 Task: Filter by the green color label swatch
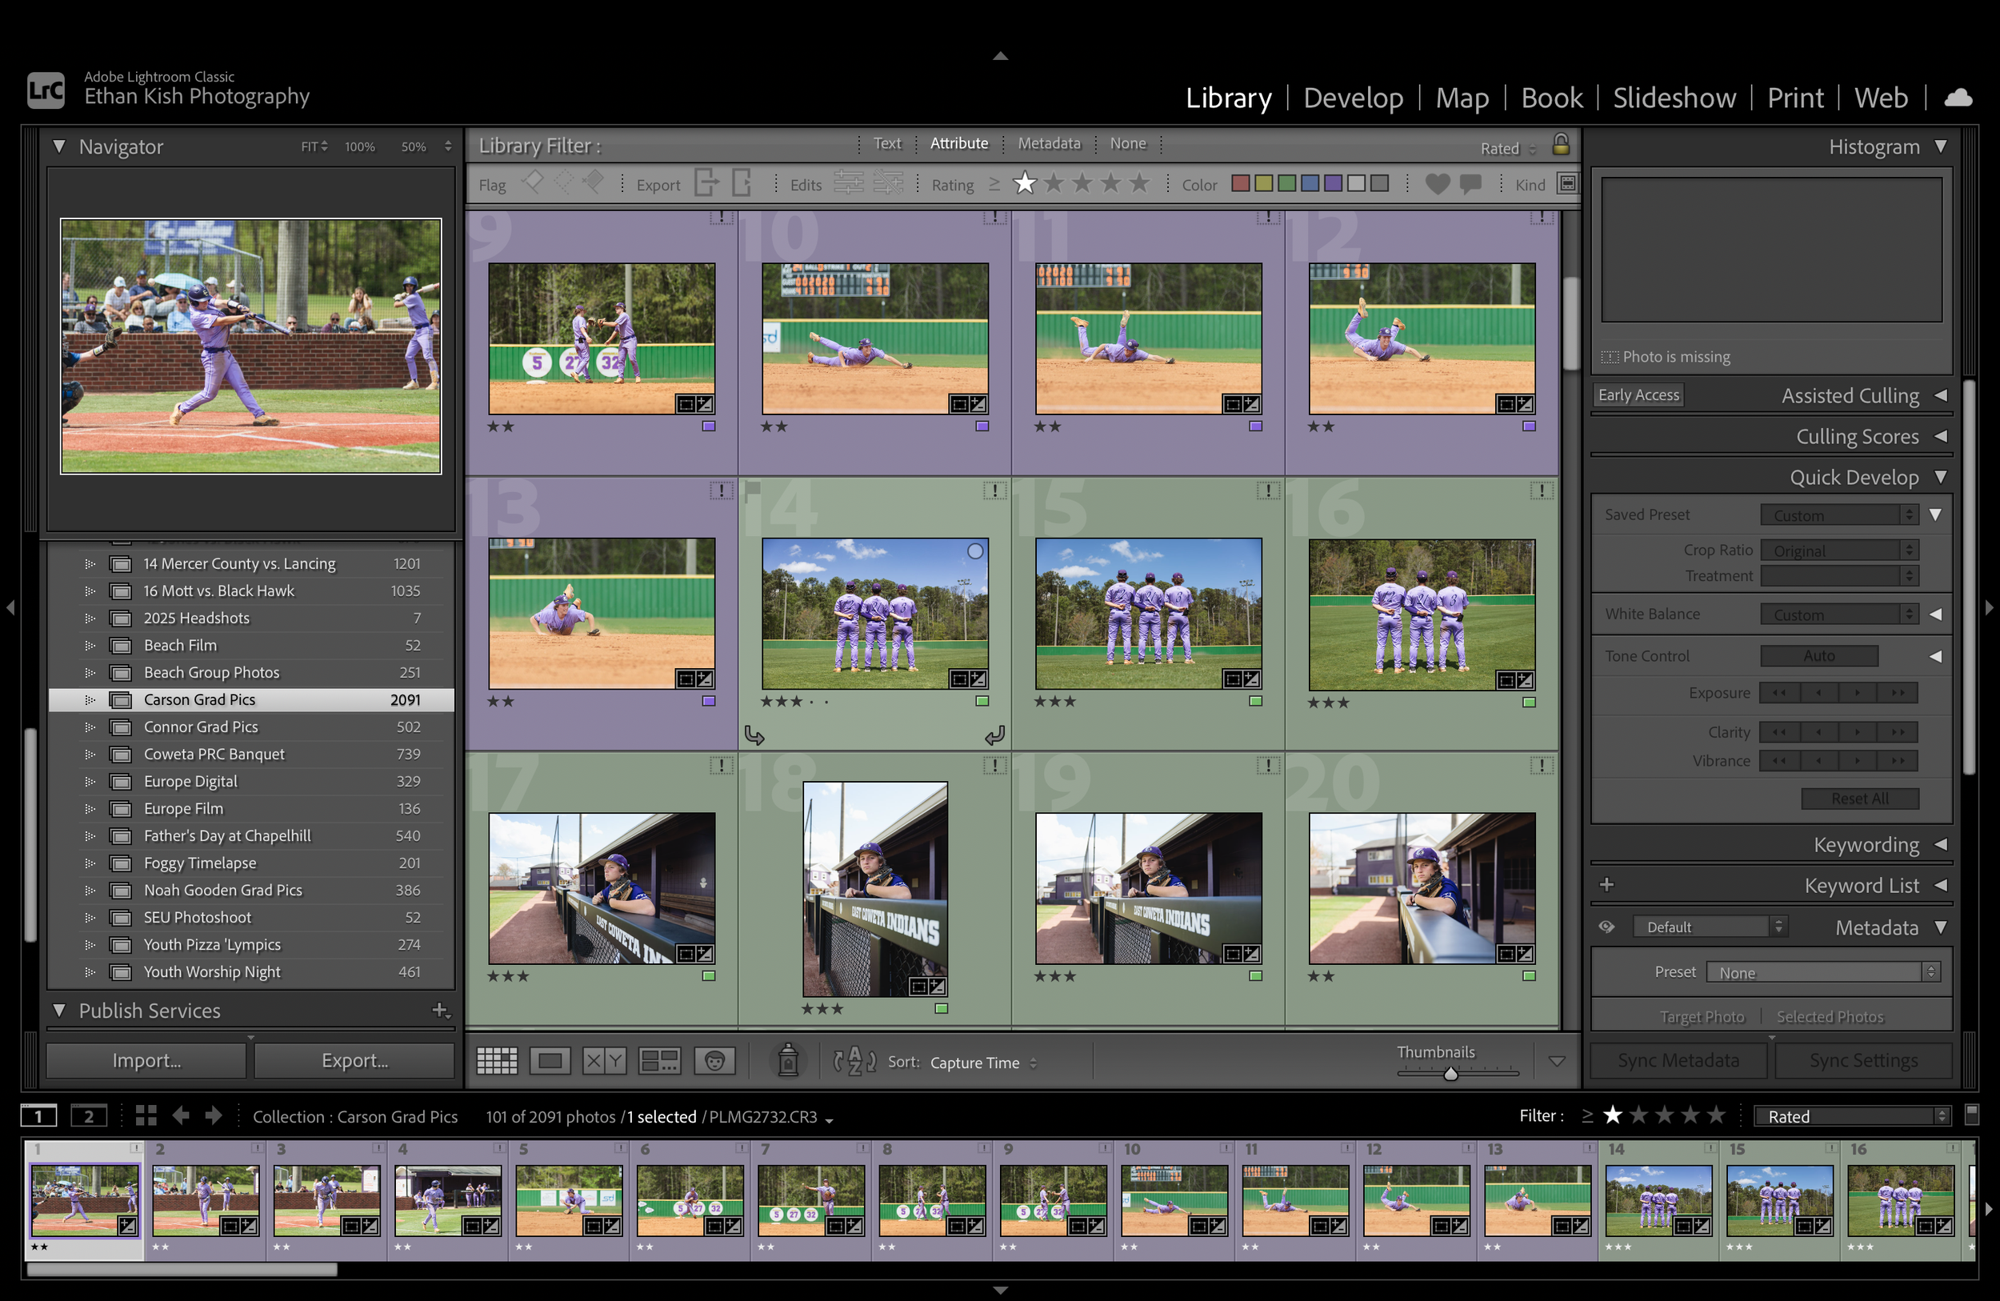click(1286, 183)
